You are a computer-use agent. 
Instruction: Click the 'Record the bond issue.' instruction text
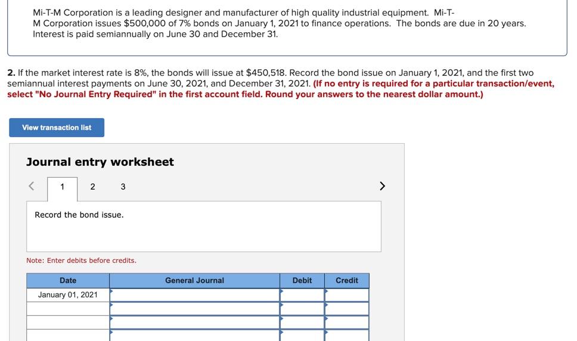coord(79,215)
